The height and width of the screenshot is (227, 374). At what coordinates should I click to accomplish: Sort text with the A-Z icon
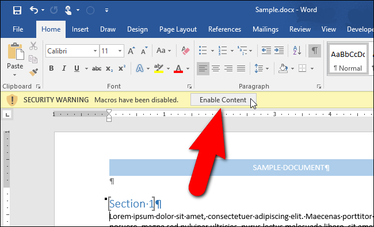coord(297,51)
